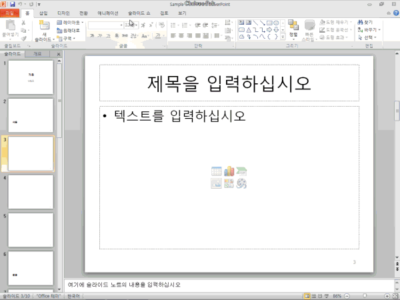Select slide 1 thumbnail
The width and height of the screenshot is (400, 300).
(31, 77)
